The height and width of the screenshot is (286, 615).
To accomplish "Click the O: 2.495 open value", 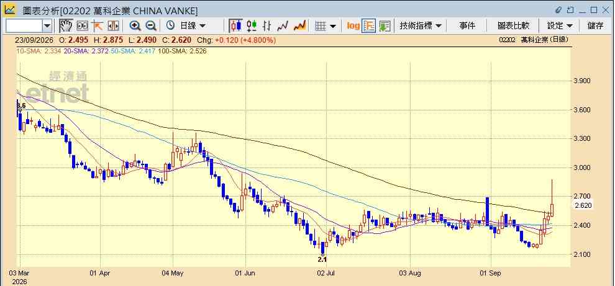I will click(74, 40).
